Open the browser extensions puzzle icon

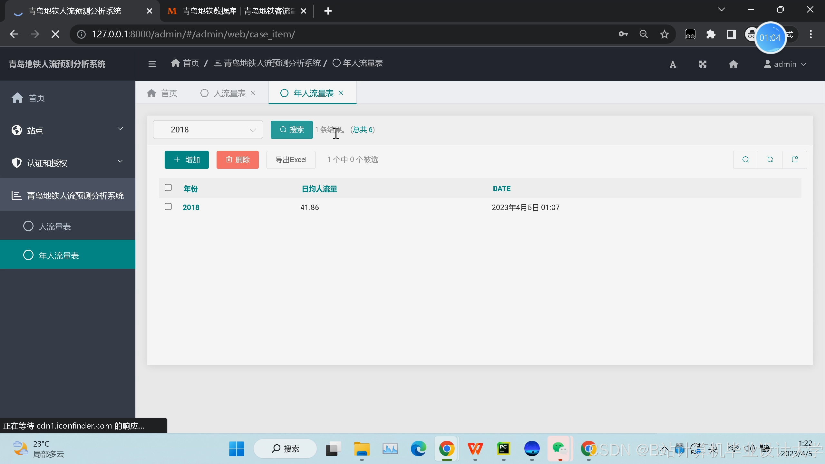click(711, 34)
